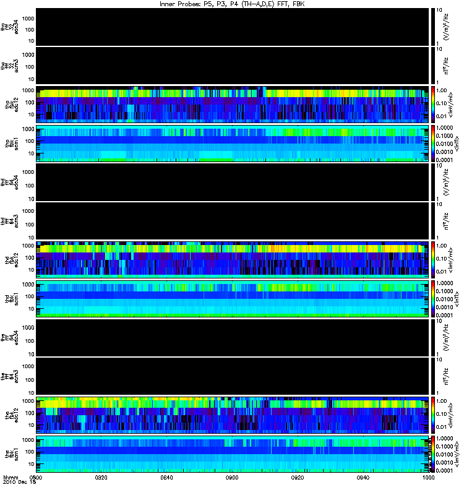
Task: Click the 0.0001 color scale value of thd fbk scm1
Action: 444,315
